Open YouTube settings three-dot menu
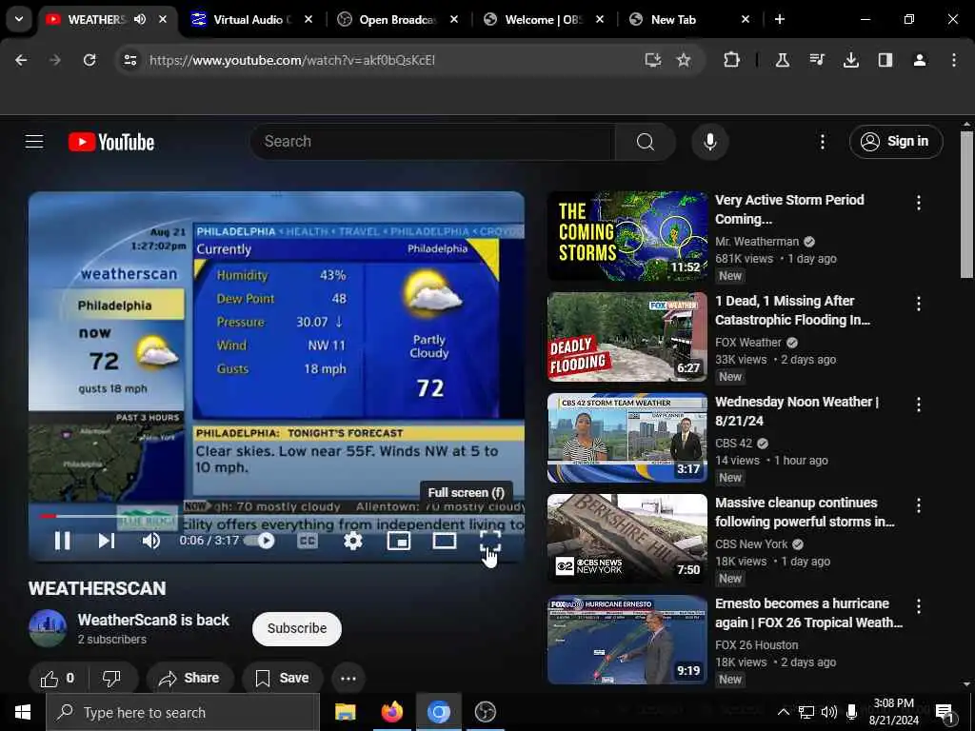The width and height of the screenshot is (975, 731). 822,142
